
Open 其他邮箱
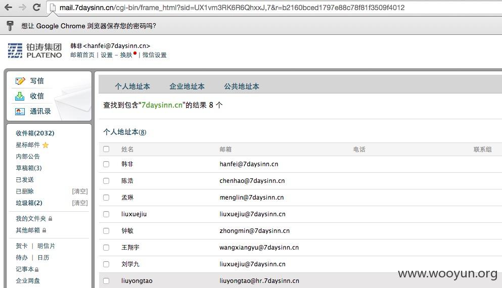(28, 230)
